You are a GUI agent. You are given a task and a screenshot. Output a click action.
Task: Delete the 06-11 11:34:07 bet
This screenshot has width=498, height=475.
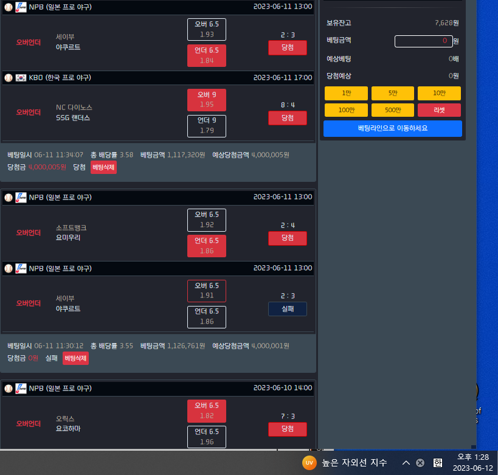[103, 167]
